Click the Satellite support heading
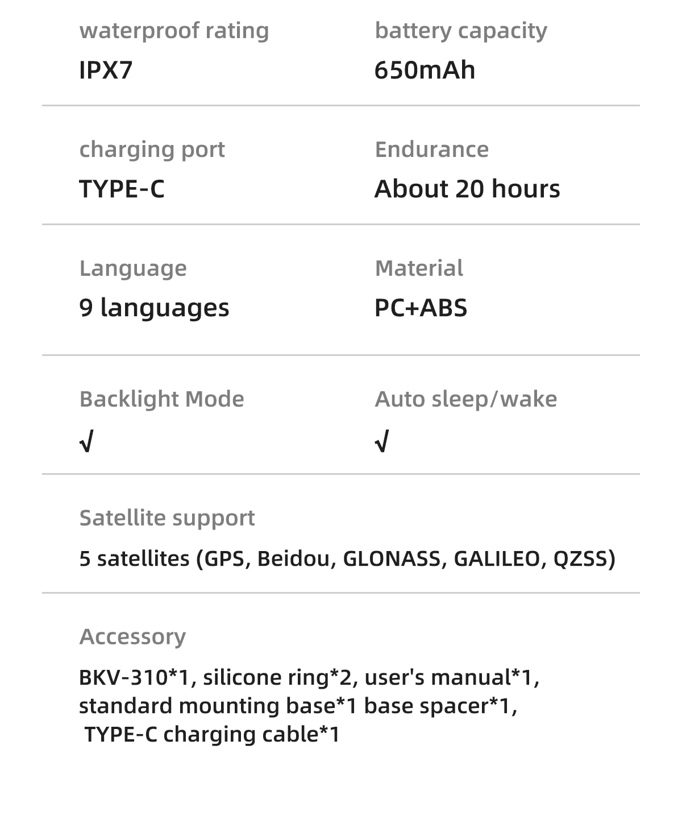This screenshot has width=682, height=824. pos(167,519)
